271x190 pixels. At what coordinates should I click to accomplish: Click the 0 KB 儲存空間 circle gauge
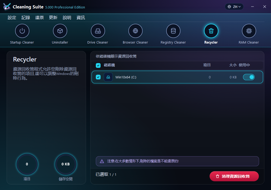[x=66, y=164]
